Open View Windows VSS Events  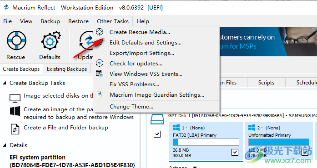[156, 74]
